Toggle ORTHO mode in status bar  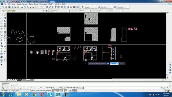43,91
